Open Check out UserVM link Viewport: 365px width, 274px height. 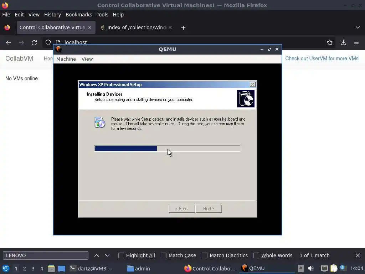click(322, 59)
